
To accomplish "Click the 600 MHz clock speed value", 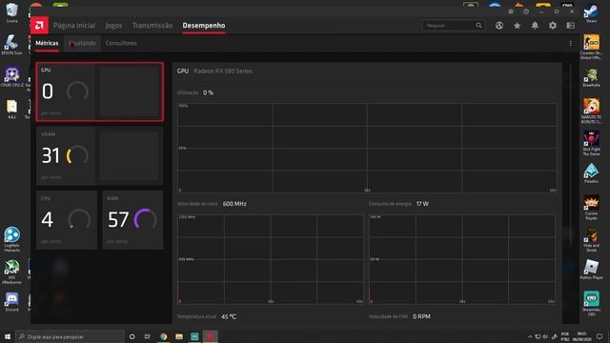I will (234, 204).
